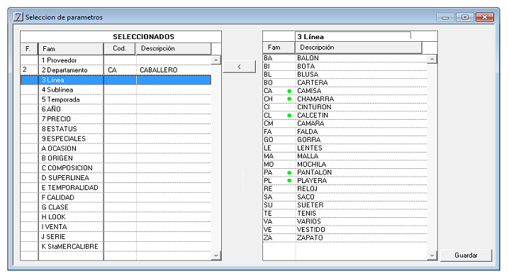Select CARTERA in the Línea list
Screen dimensions: 509x276
coord(345,82)
